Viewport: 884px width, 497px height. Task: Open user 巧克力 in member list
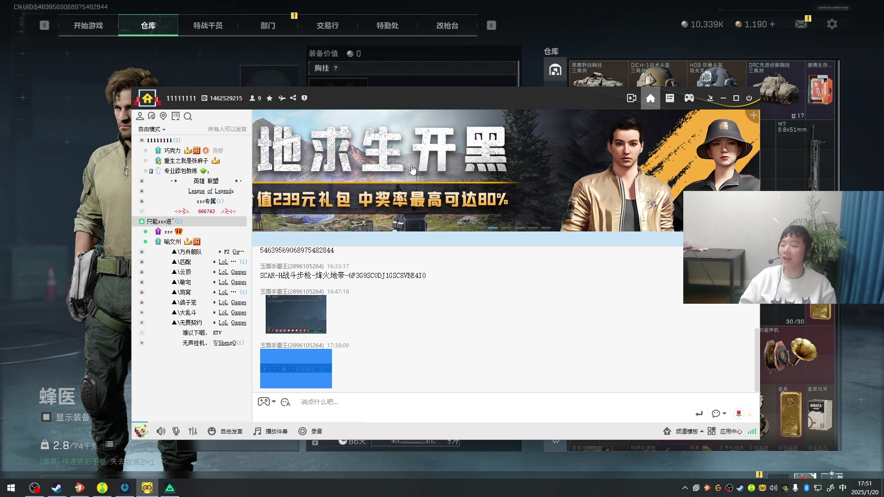click(x=172, y=150)
